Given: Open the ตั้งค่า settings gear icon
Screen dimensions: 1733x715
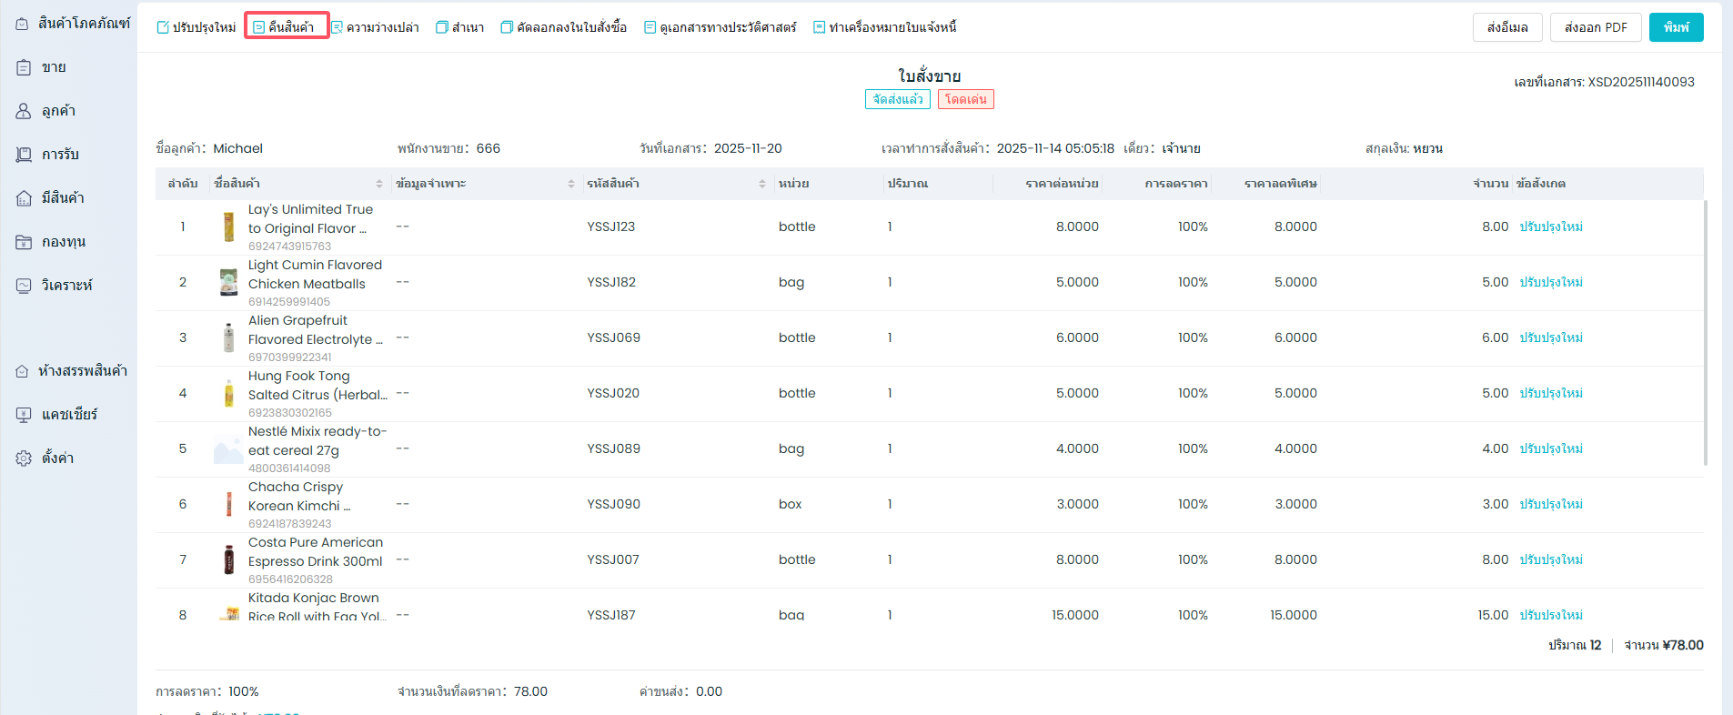Looking at the screenshot, I should pyautogui.click(x=24, y=458).
